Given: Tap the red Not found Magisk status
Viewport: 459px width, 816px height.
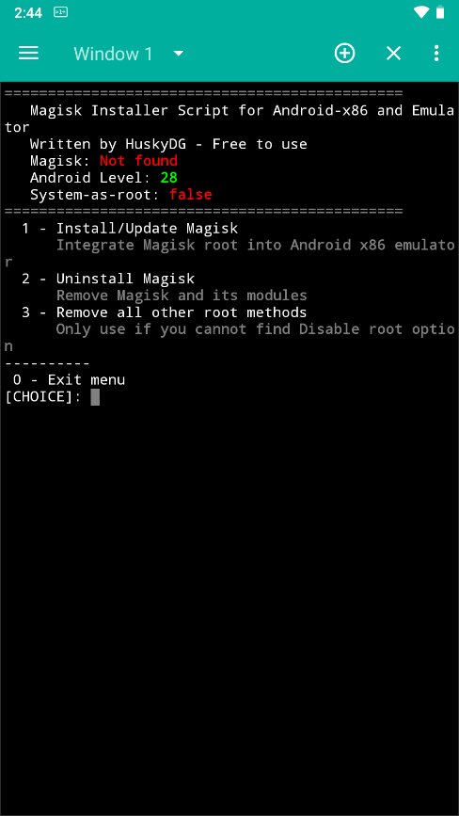Looking at the screenshot, I should [x=139, y=161].
